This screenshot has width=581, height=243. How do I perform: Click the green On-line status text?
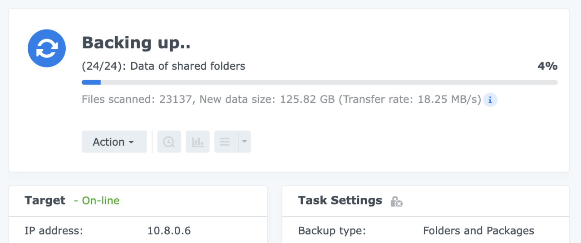tap(97, 200)
